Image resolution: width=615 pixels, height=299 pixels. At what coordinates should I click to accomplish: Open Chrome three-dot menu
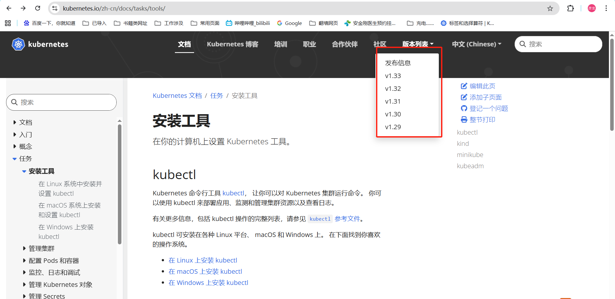606,8
